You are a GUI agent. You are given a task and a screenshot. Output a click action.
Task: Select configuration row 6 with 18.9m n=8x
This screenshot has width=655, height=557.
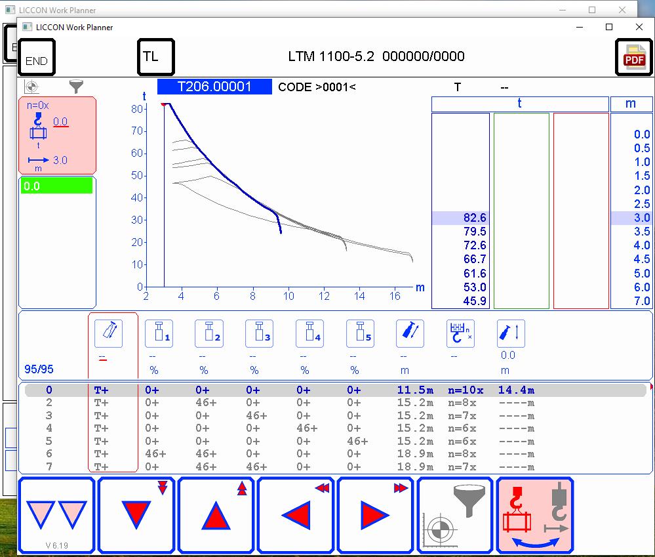coord(336,454)
